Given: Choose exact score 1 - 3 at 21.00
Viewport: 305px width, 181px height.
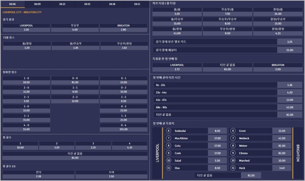Looking at the screenshot, I should pos(124,118).
